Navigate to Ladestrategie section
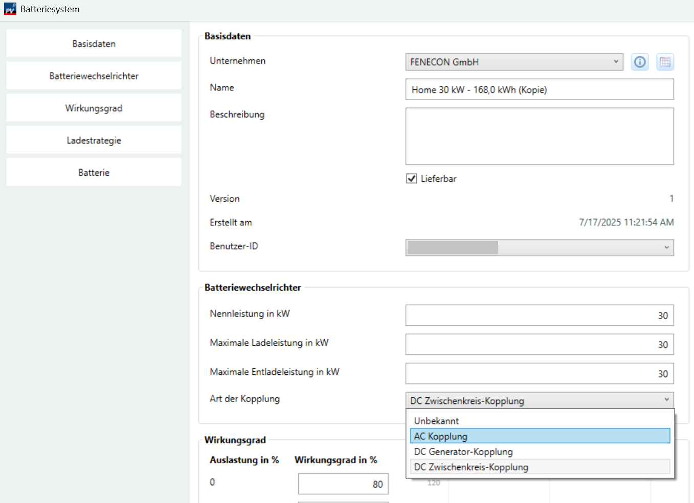Screen dimensions: 694x503 [x=94, y=140]
